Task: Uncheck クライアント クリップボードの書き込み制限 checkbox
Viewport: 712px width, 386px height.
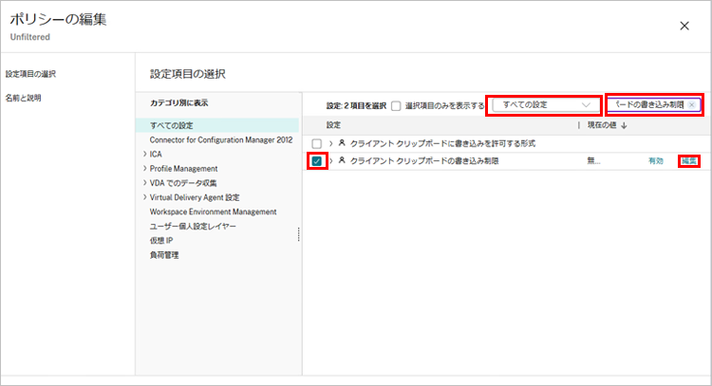Action: click(x=316, y=161)
